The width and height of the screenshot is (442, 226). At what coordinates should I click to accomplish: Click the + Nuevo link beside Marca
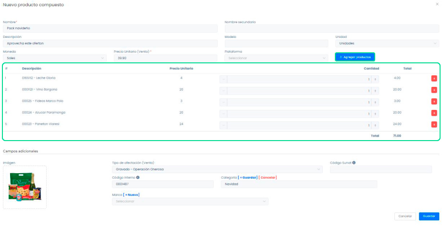tap(132, 195)
